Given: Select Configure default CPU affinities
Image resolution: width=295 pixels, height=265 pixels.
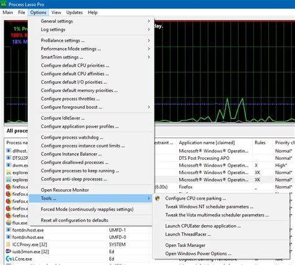Looking at the screenshot, I should 91,73.
